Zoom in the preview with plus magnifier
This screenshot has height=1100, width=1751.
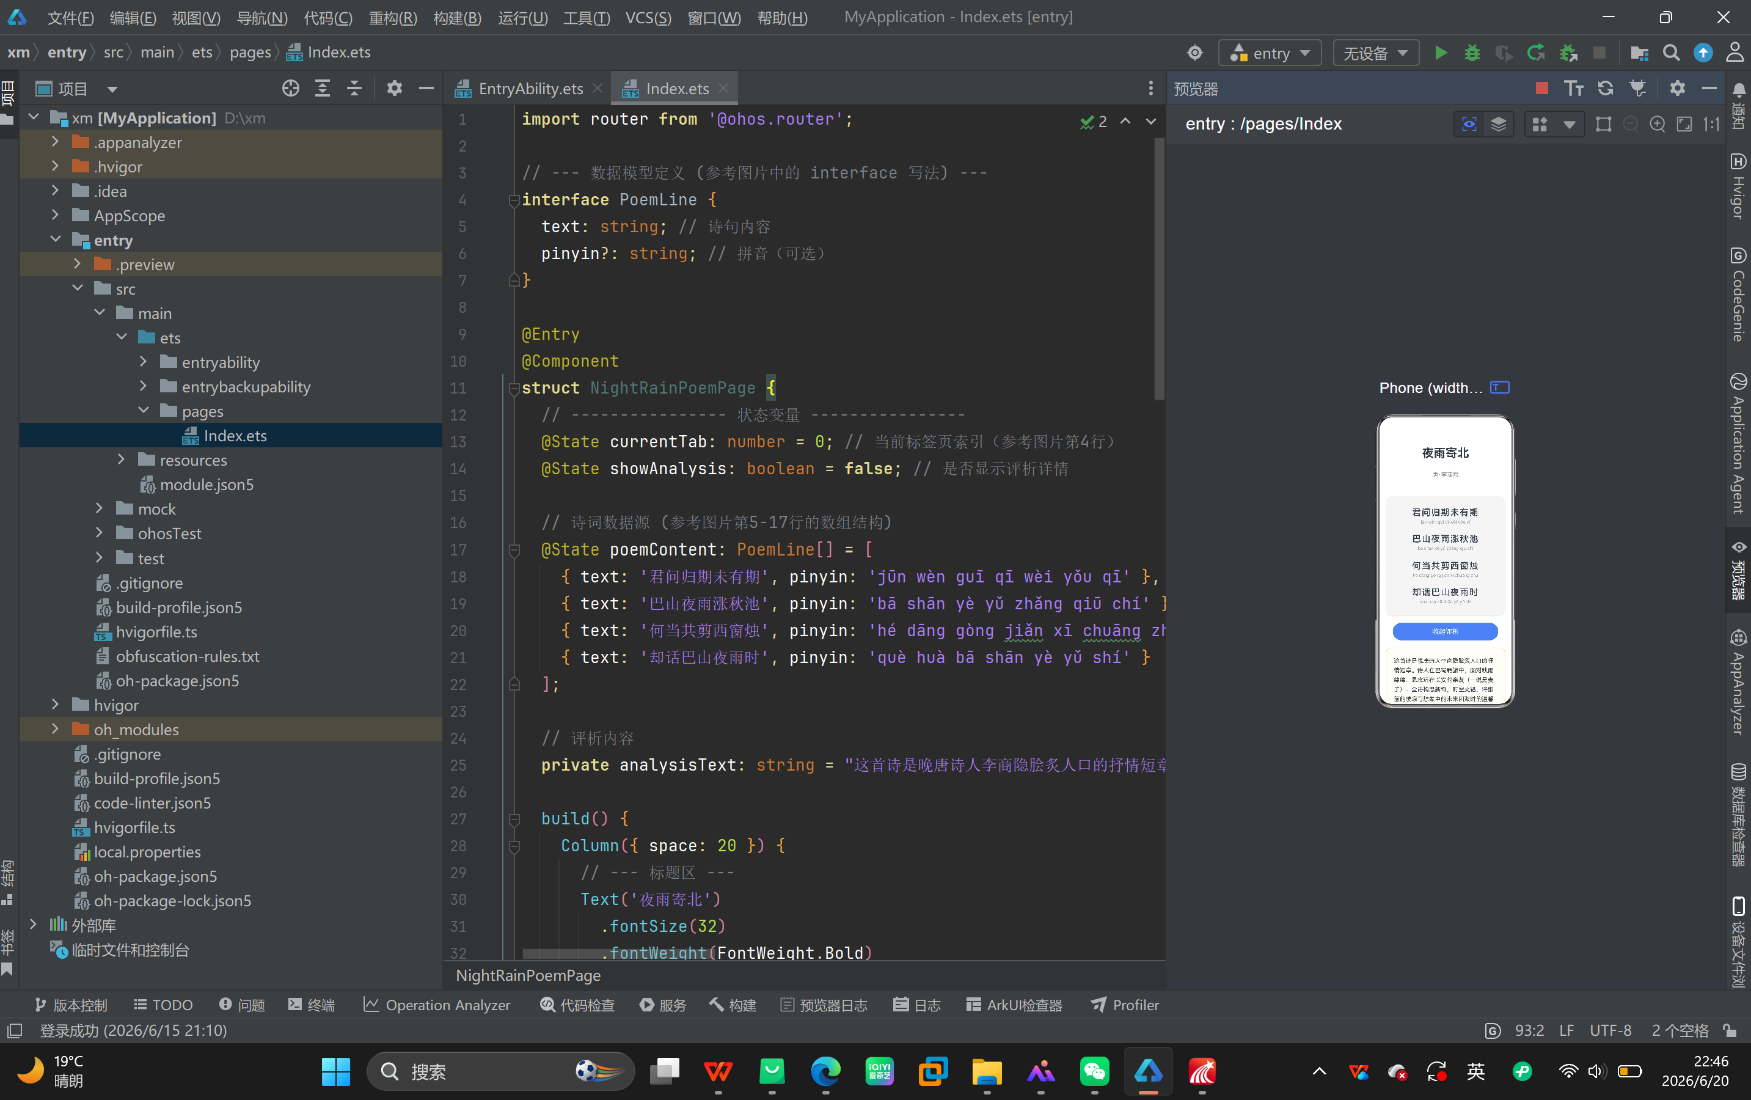(x=1657, y=123)
